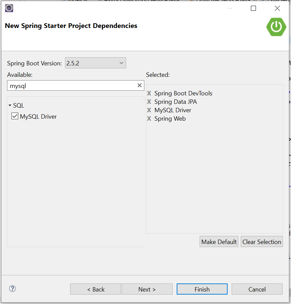Image resolution: width=291 pixels, height=304 pixels.
Task: Cancel the new project dialog
Action: (257, 289)
